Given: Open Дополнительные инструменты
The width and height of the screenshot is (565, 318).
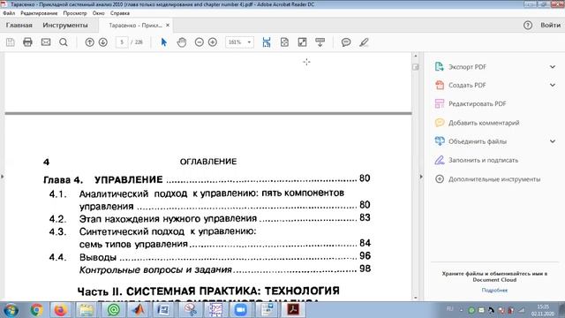Looking at the screenshot, I should pos(494,178).
